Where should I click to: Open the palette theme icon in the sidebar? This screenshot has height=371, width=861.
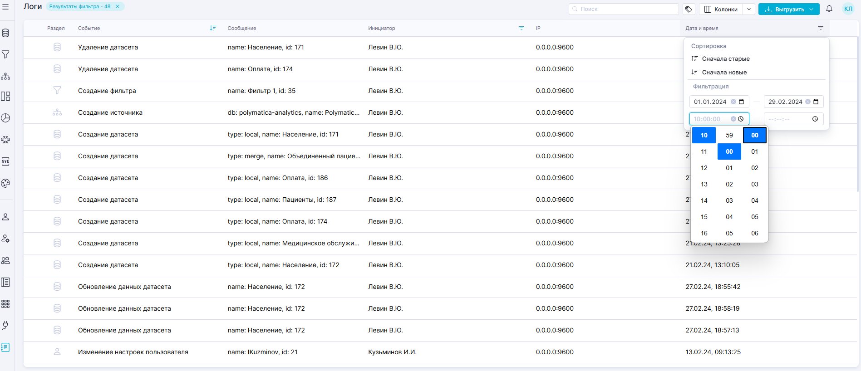[x=5, y=183]
